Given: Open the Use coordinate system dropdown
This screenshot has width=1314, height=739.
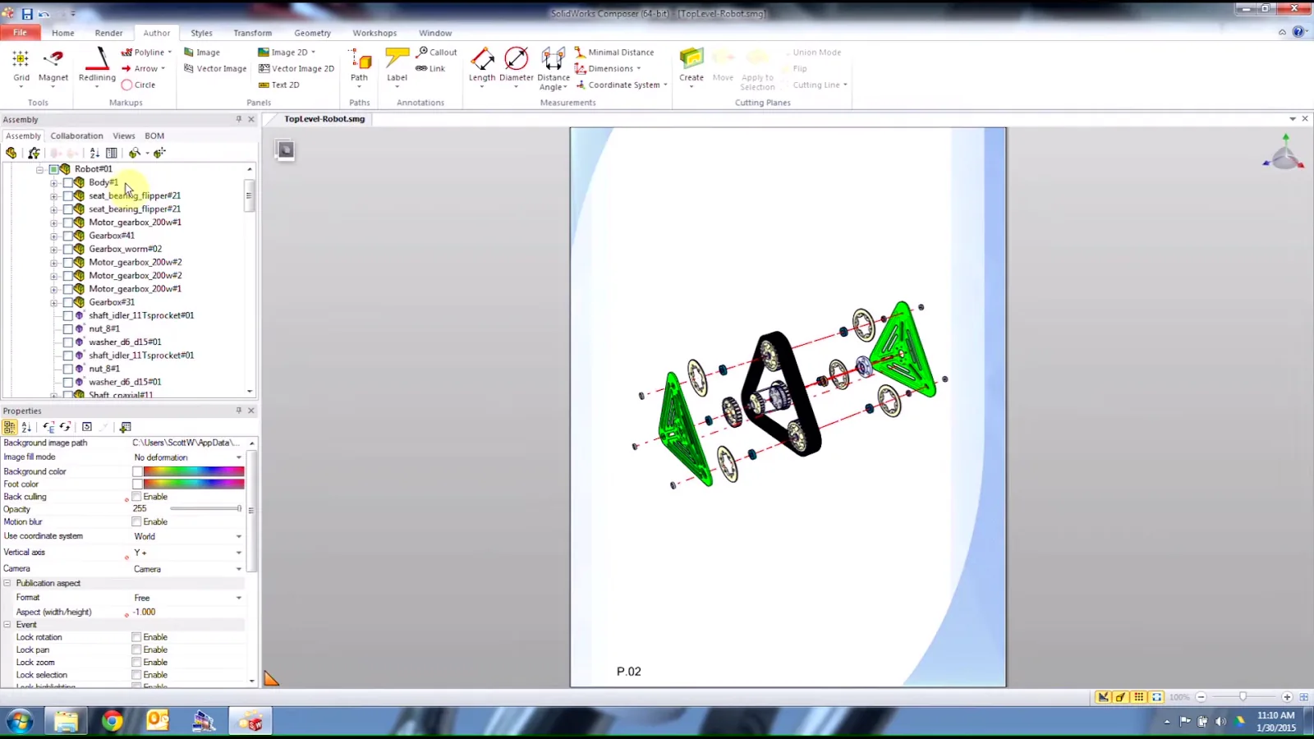Looking at the screenshot, I should [x=239, y=536].
